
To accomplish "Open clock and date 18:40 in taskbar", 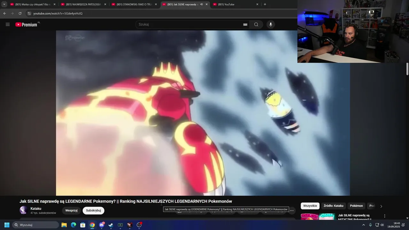I will (x=394, y=225).
